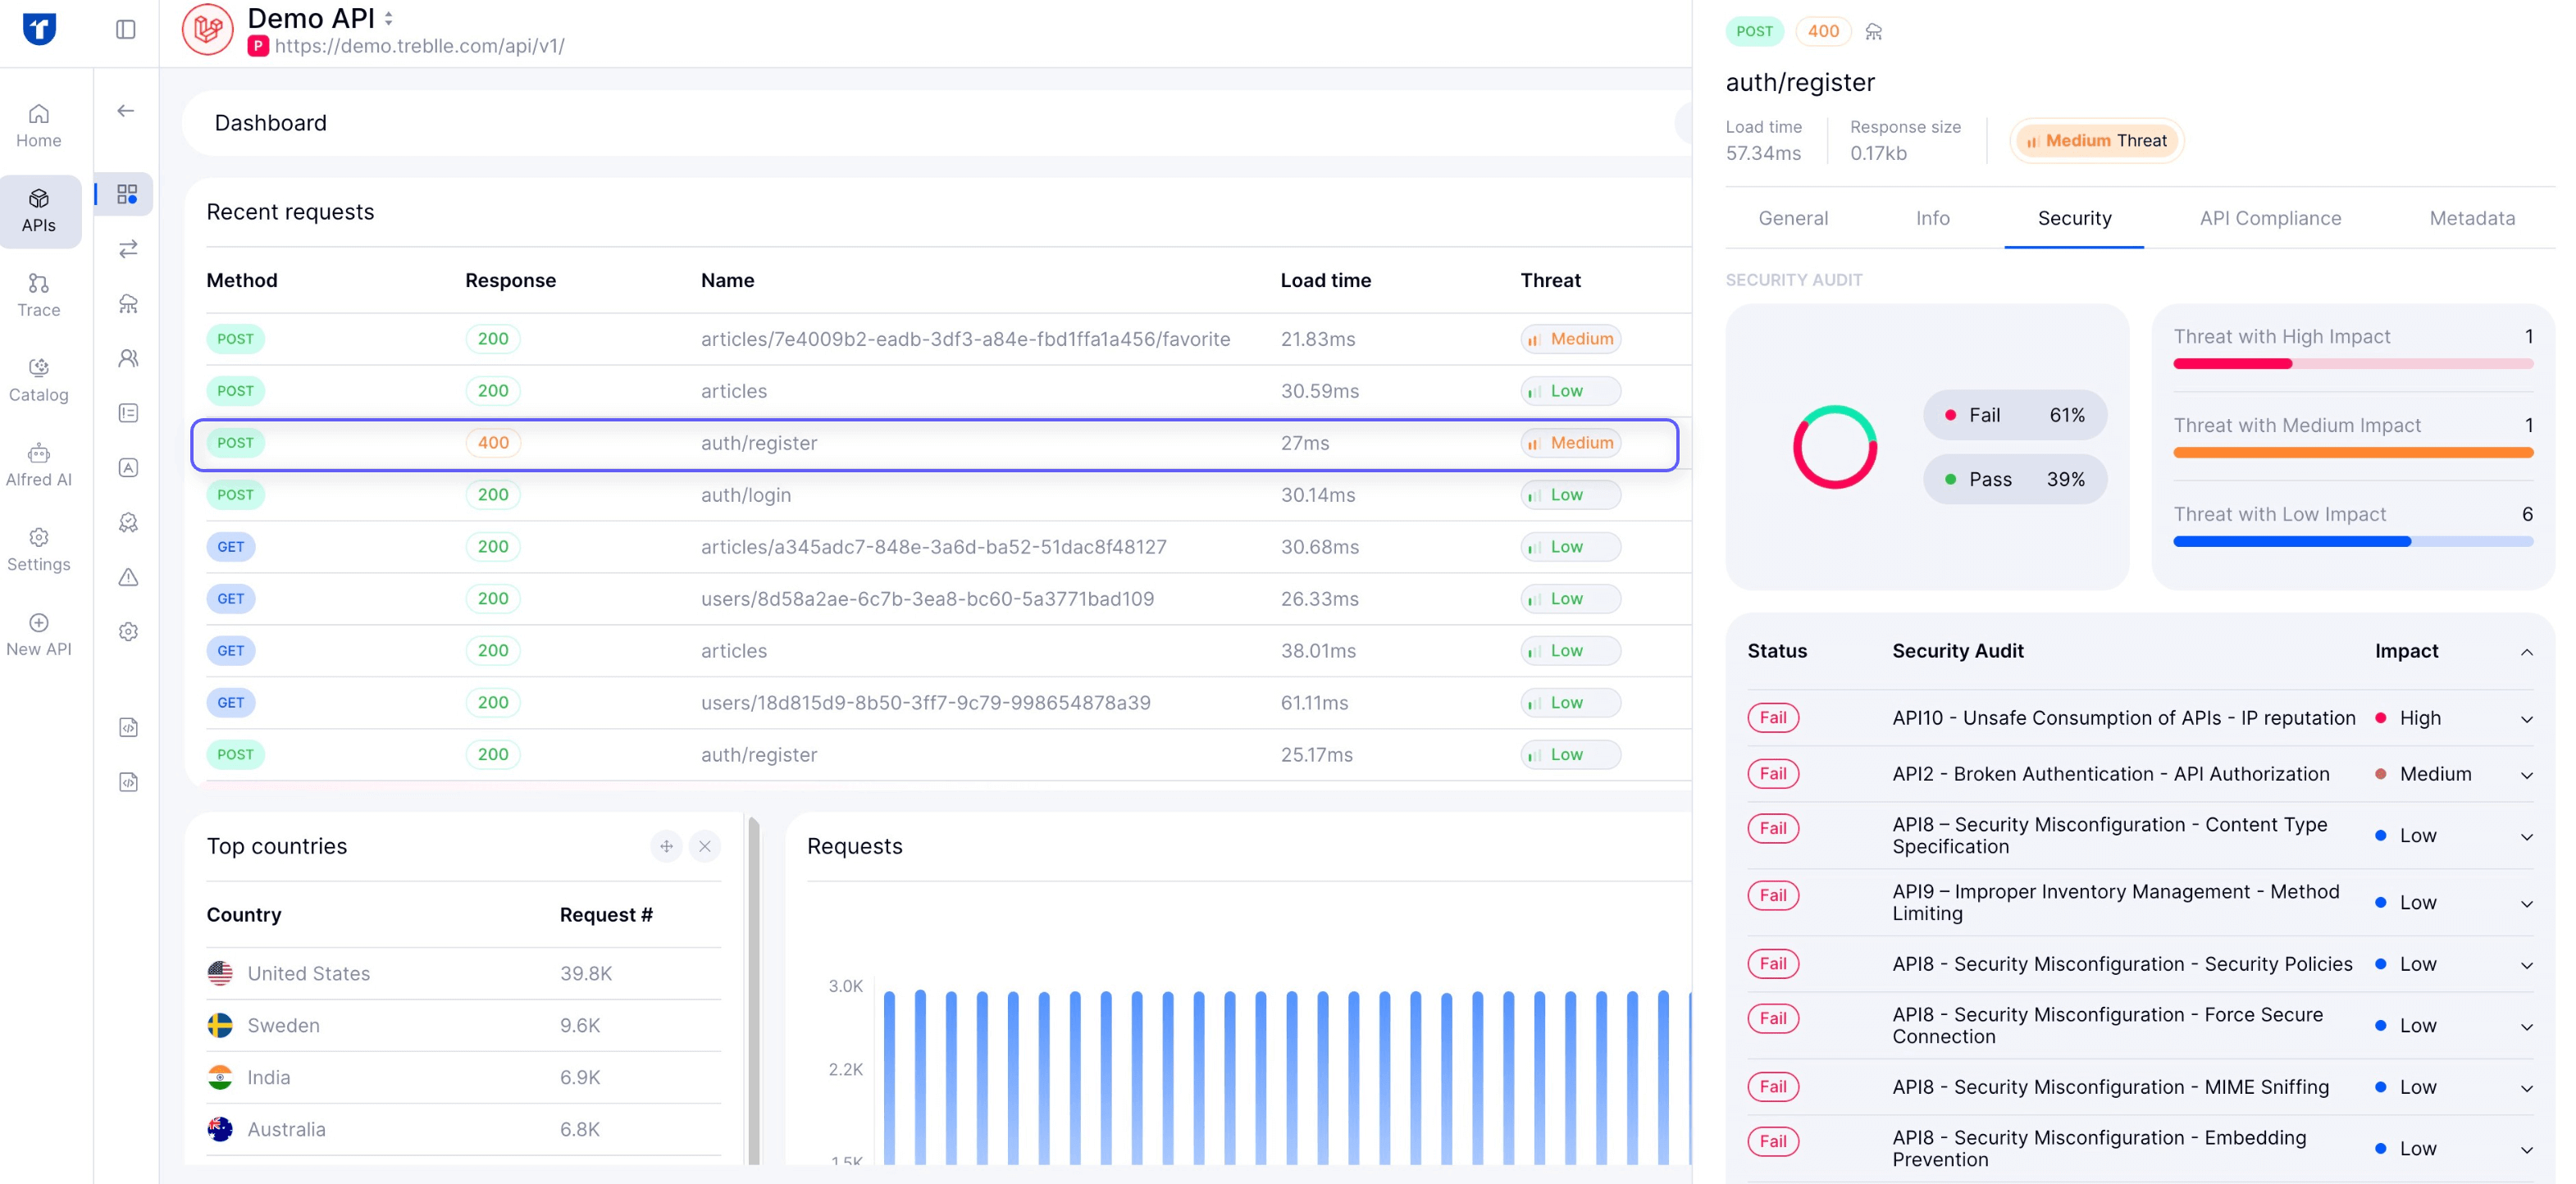Screen dimensions: 2576x1184
Task: Open the requests arrows icon in secondary sidebar
Action: click(x=128, y=249)
